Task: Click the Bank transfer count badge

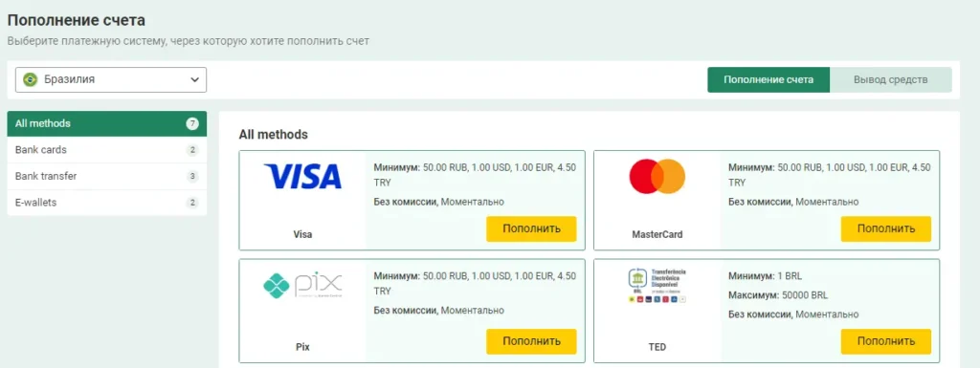Action: point(191,177)
